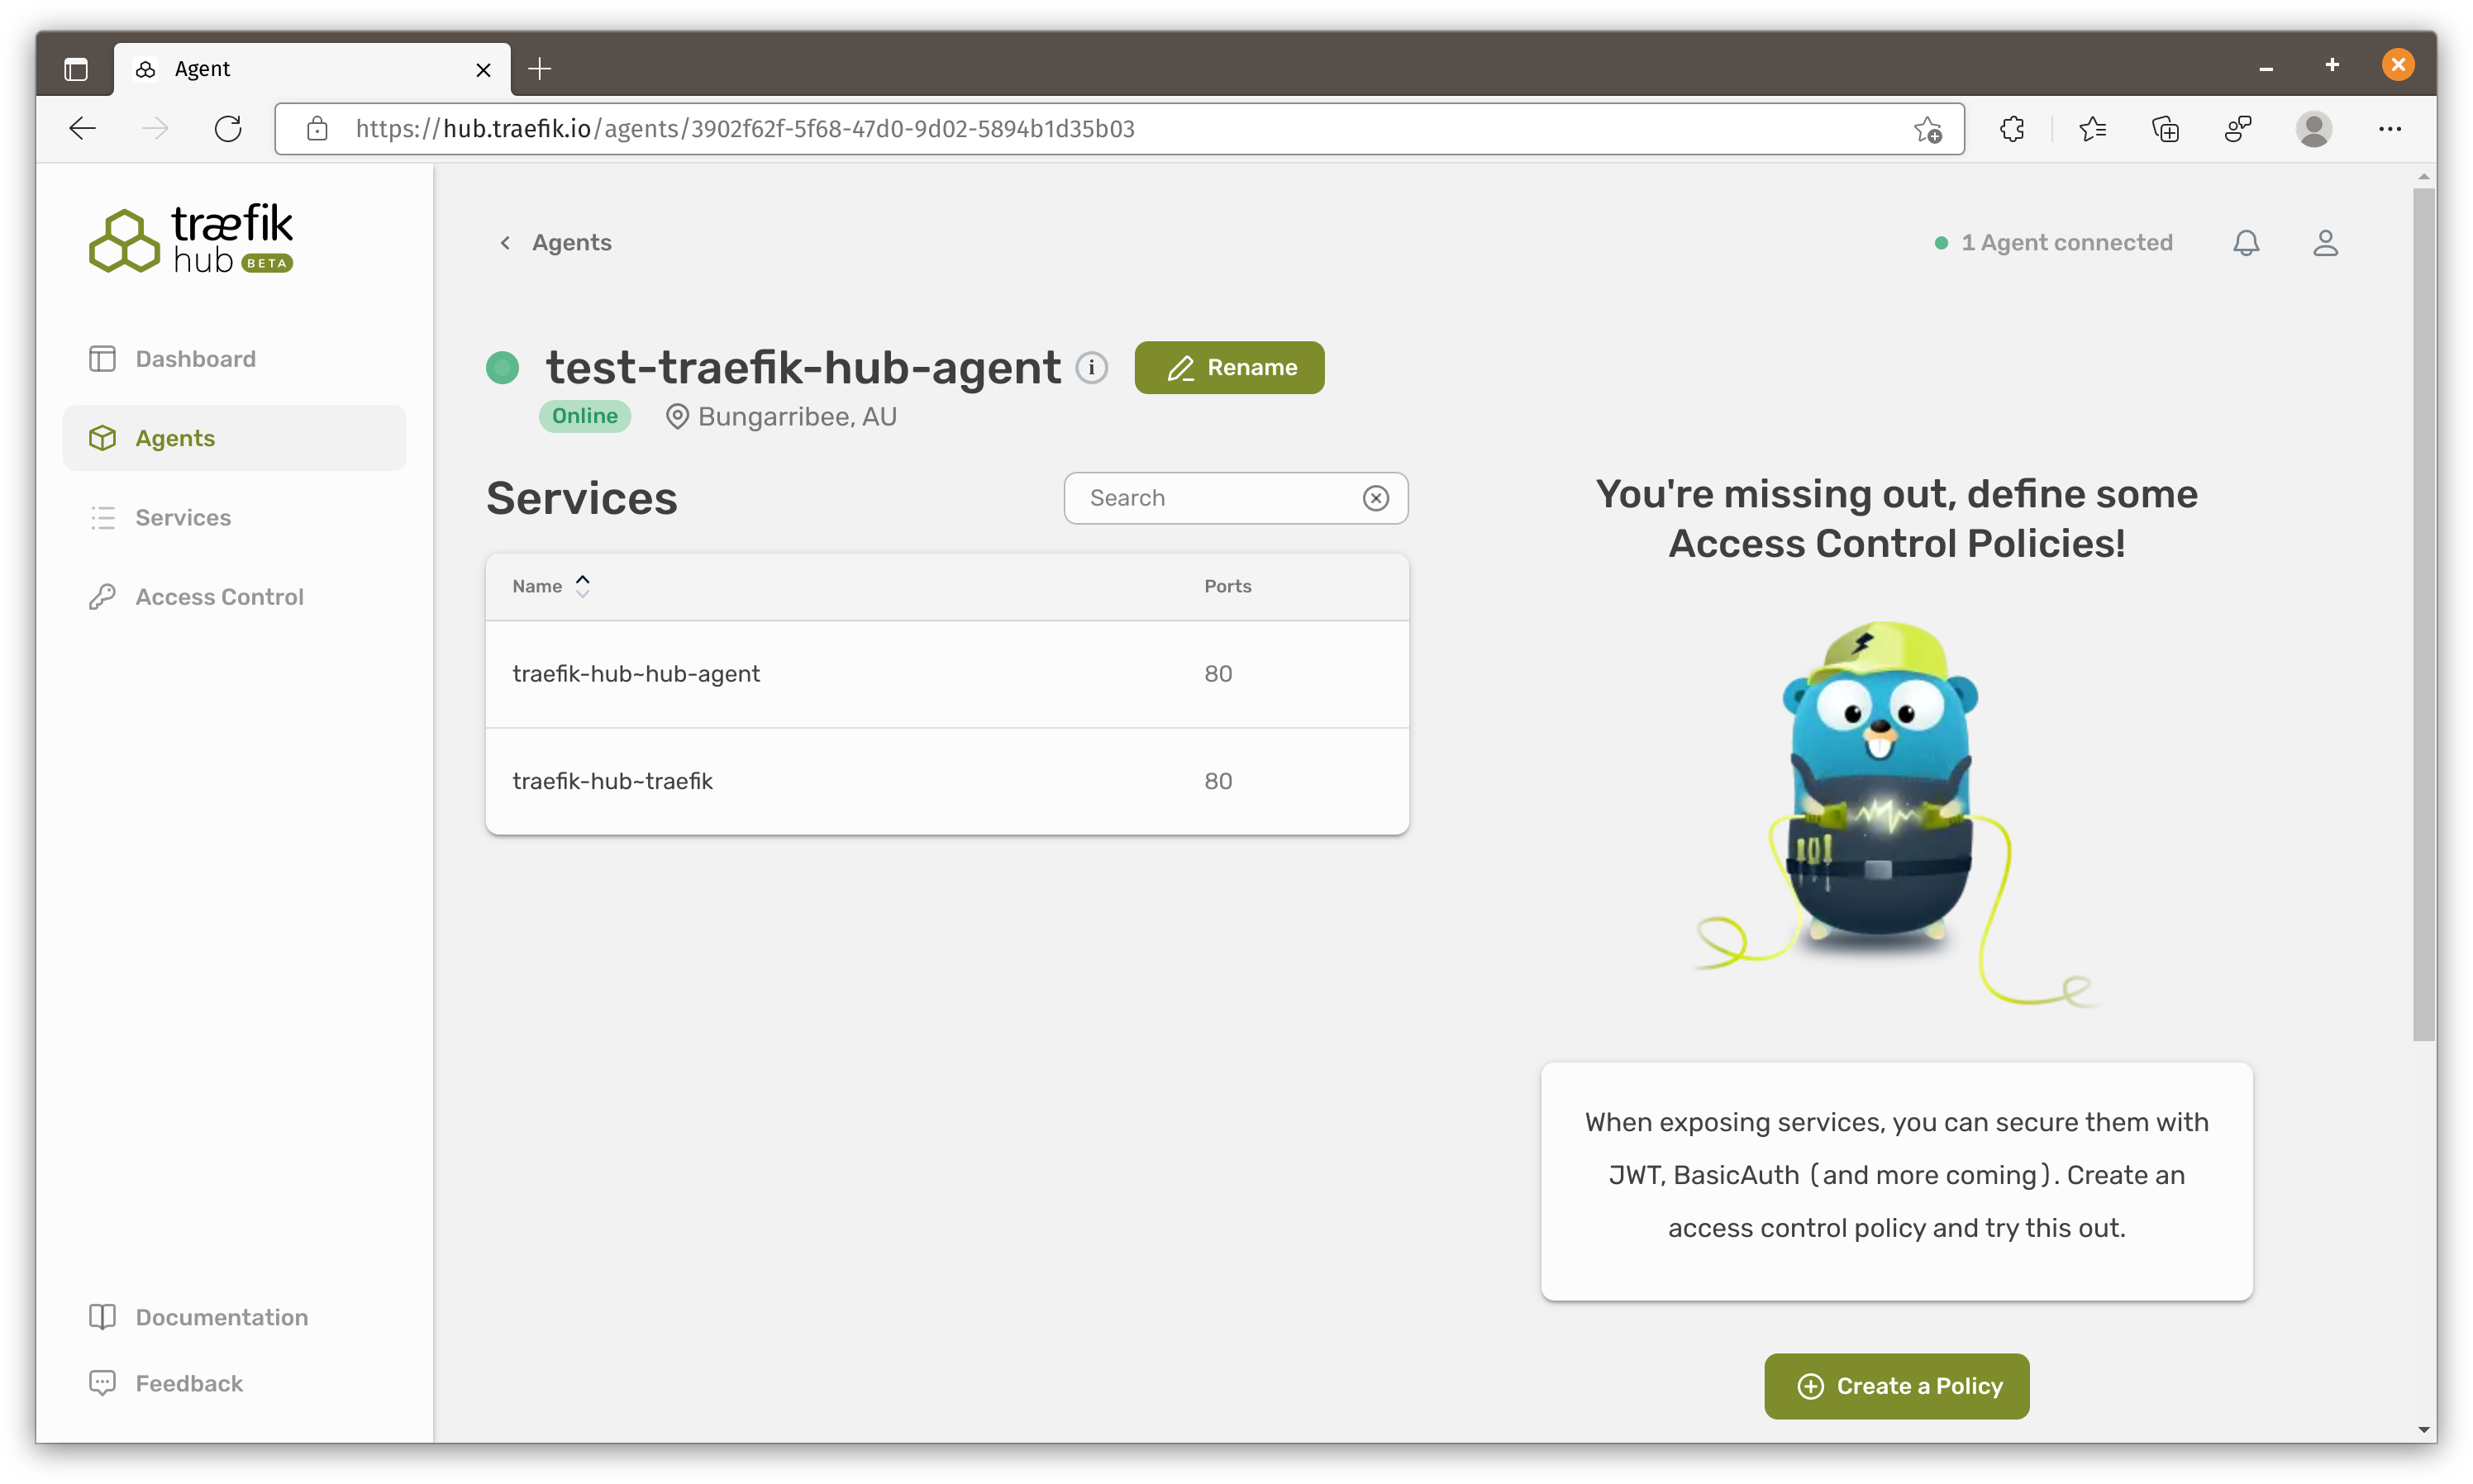Add page to favorites star
This screenshot has height=1484, width=2473.
tap(1928, 129)
